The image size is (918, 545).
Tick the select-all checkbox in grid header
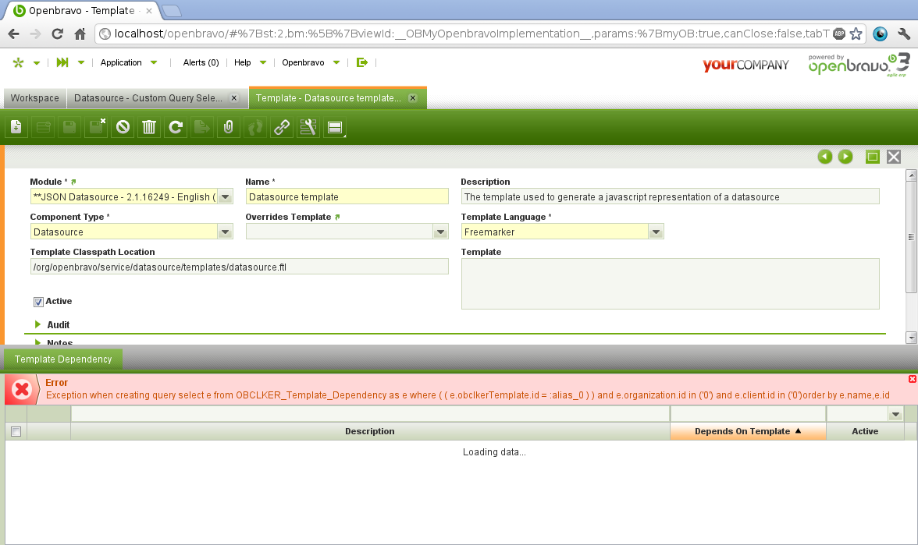point(16,431)
